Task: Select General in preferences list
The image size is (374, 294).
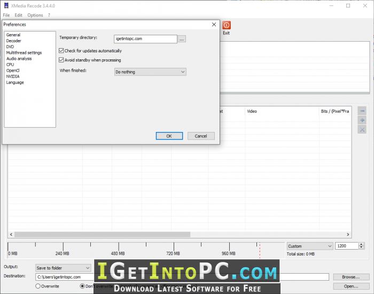Action: [x=13, y=35]
